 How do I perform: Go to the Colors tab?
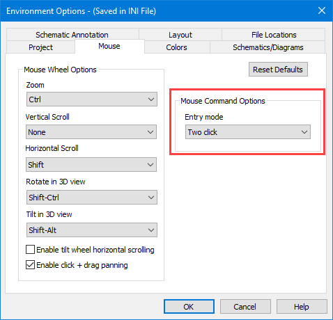(177, 47)
